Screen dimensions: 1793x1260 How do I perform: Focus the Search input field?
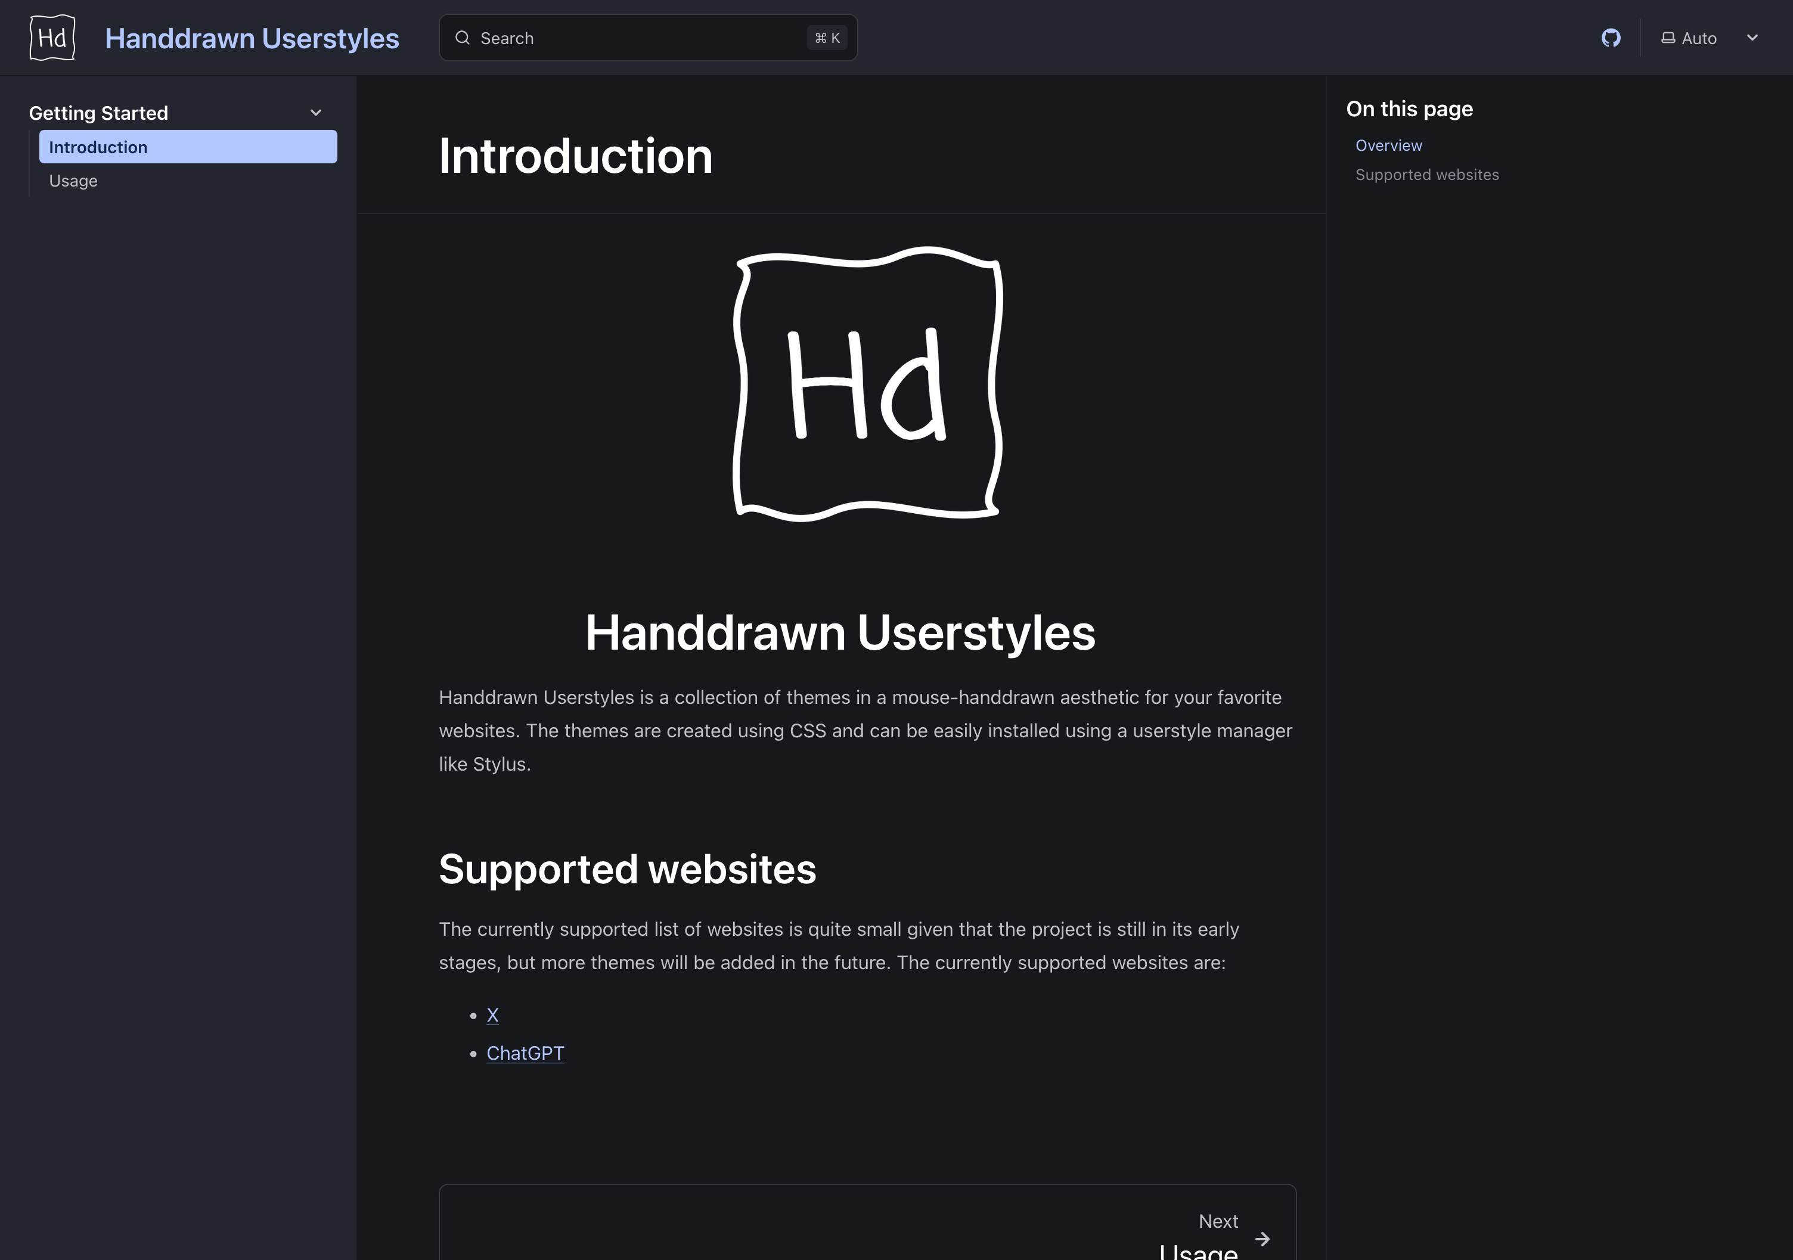[x=648, y=38]
